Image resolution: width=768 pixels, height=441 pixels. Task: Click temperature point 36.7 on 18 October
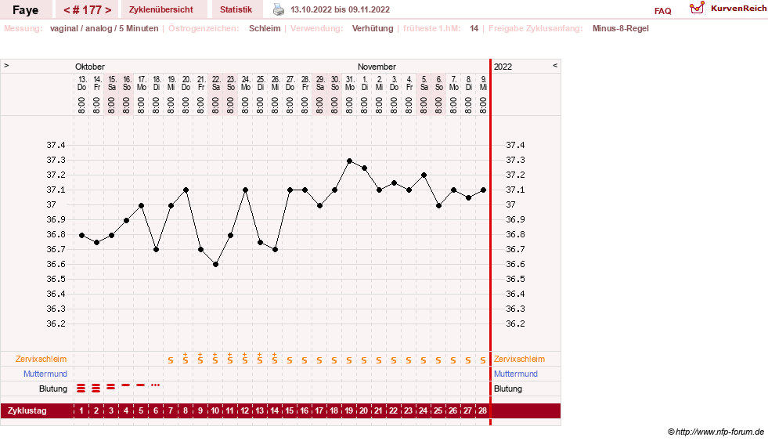pyautogui.click(x=157, y=250)
